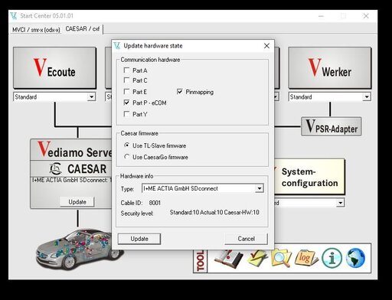Open the info circle icon
This screenshot has width=392, height=300.
332,259
